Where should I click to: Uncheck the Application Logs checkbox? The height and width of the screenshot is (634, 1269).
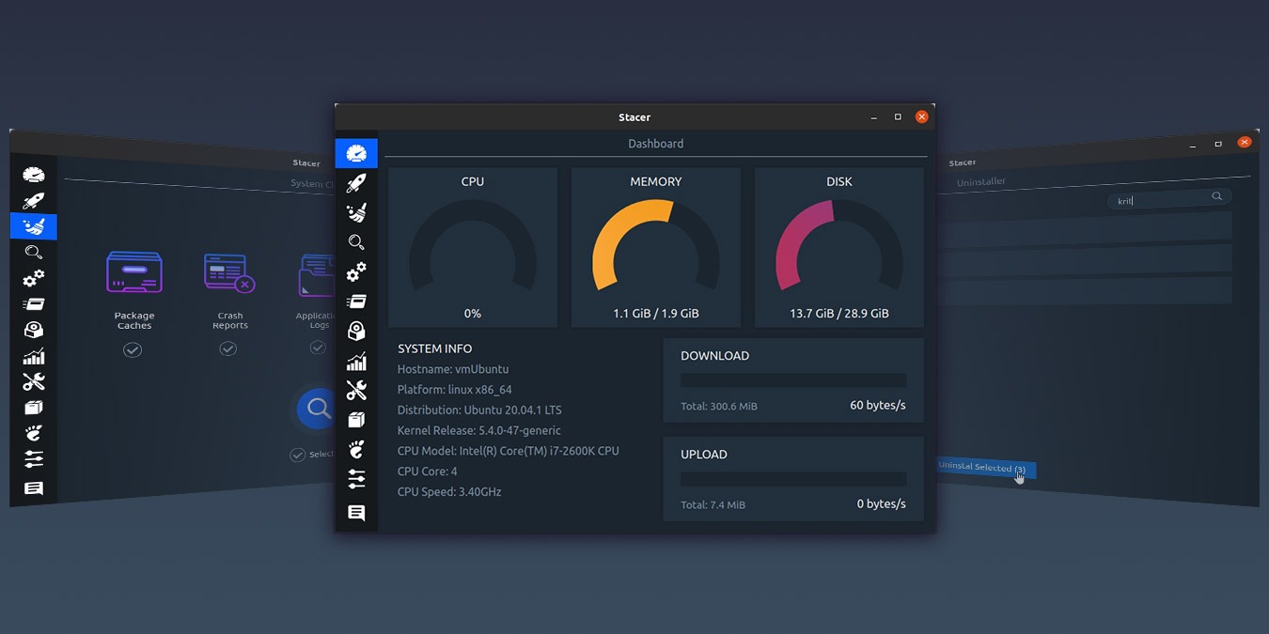(318, 348)
